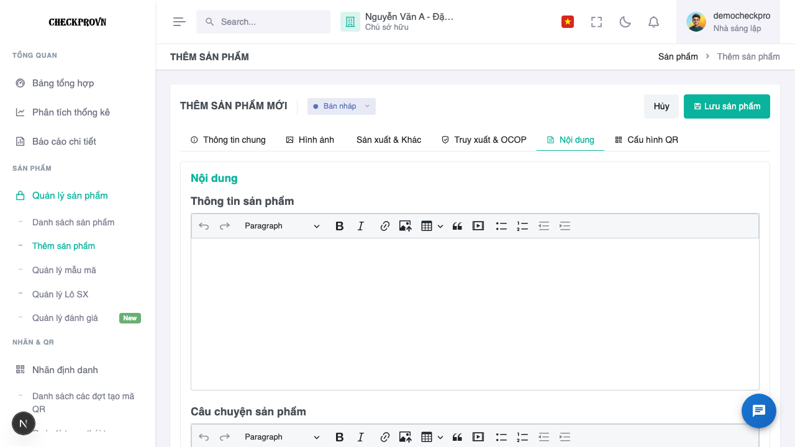
Task: Insert link in Câu chuyện sản phẩm editor
Action: click(x=384, y=437)
